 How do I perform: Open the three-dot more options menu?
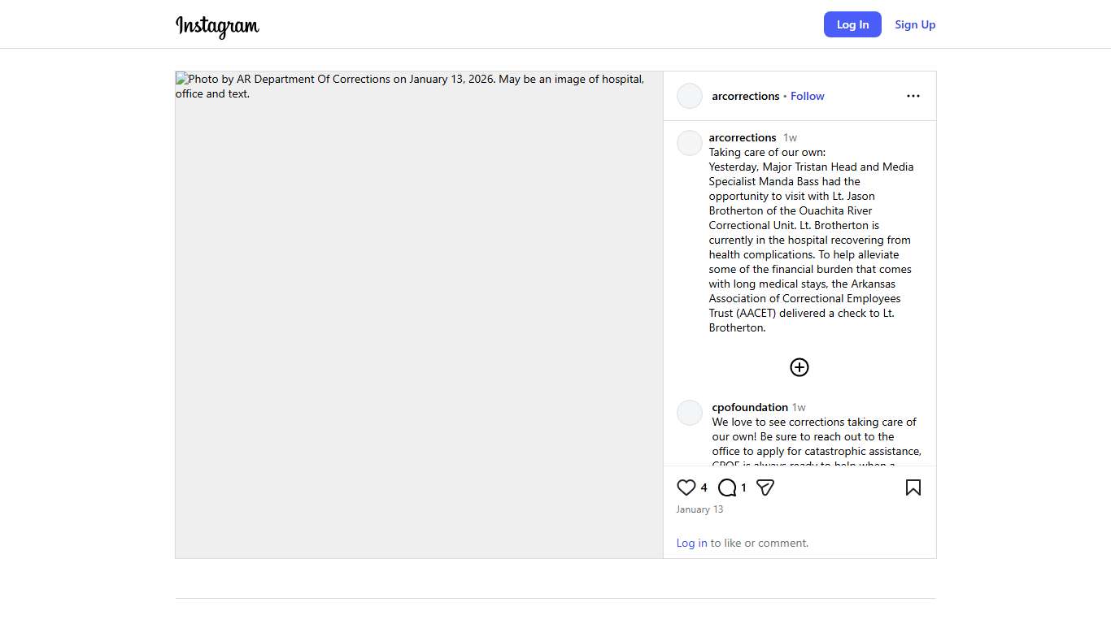913,96
